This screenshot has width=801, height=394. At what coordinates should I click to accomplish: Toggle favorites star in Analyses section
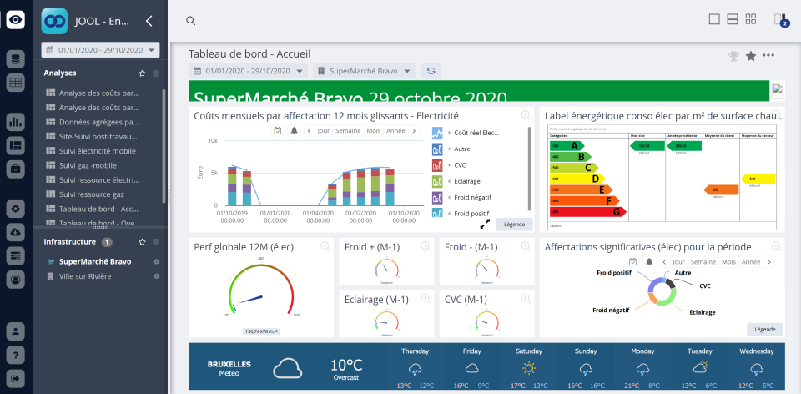point(142,73)
